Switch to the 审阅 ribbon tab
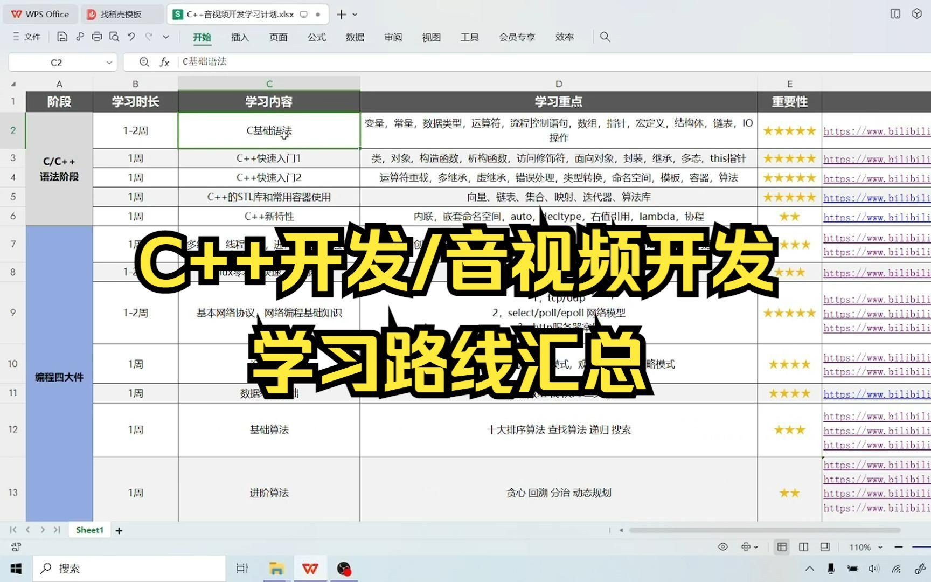This screenshot has width=931, height=582. (x=393, y=37)
